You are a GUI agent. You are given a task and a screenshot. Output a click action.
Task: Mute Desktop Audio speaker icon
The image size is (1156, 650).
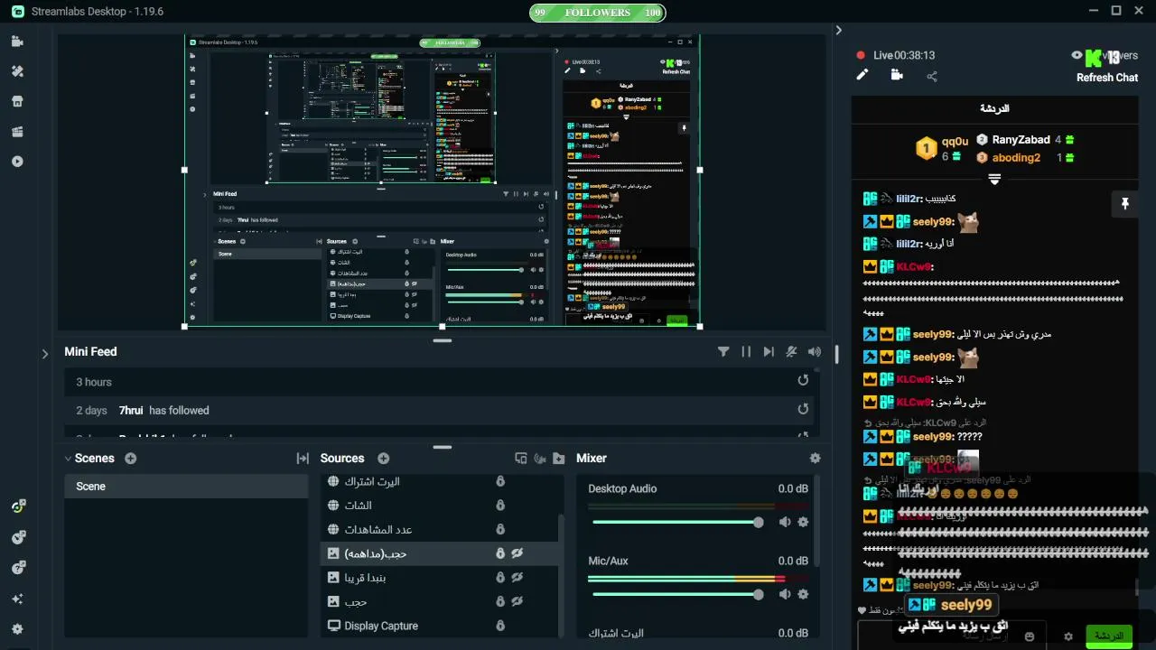(785, 522)
